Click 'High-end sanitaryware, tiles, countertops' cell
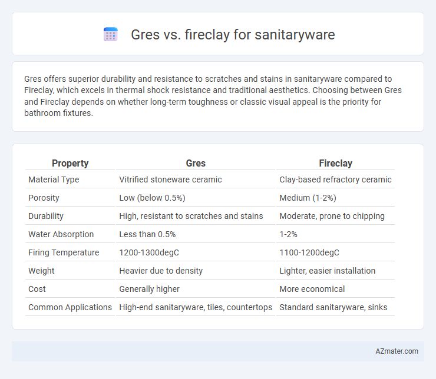 pos(196,307)
